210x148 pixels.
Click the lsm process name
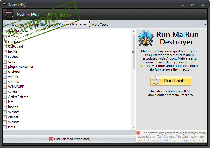[x=11, y=102]
